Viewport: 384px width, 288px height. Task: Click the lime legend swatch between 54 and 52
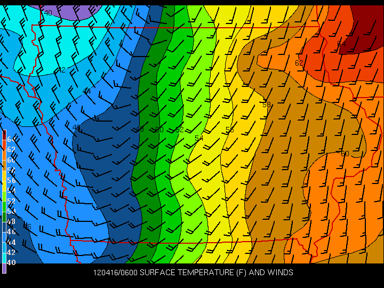point(4,196)
